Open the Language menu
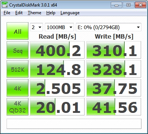The width and height of the screenshot is (148, 134). pyautogui.click(x=70, y=13)
